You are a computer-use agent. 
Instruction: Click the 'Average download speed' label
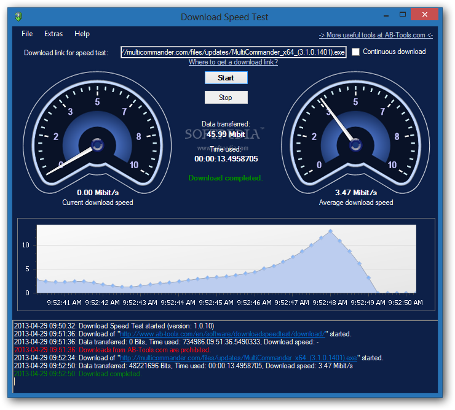coord(356,203)
